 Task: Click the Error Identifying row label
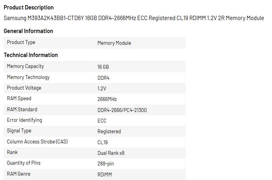(x=24, y=120)
